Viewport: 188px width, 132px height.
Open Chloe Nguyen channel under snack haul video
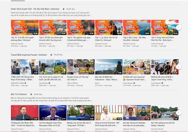pyautogui.click(x=128, y=83)
